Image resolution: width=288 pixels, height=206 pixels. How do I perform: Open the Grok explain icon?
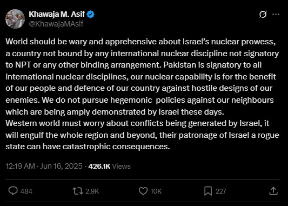coord(263,15)
